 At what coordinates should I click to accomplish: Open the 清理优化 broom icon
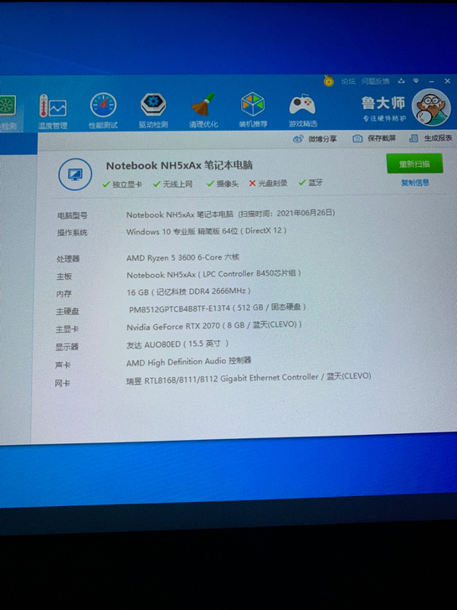point(203,104)
